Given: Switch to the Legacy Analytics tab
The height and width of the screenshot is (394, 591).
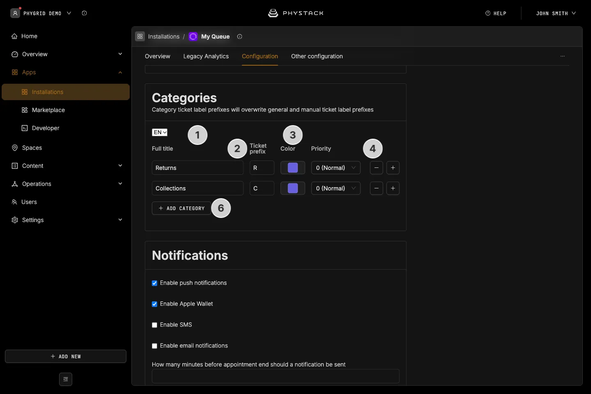Looking at the screenshot, I should pos(206,56).
